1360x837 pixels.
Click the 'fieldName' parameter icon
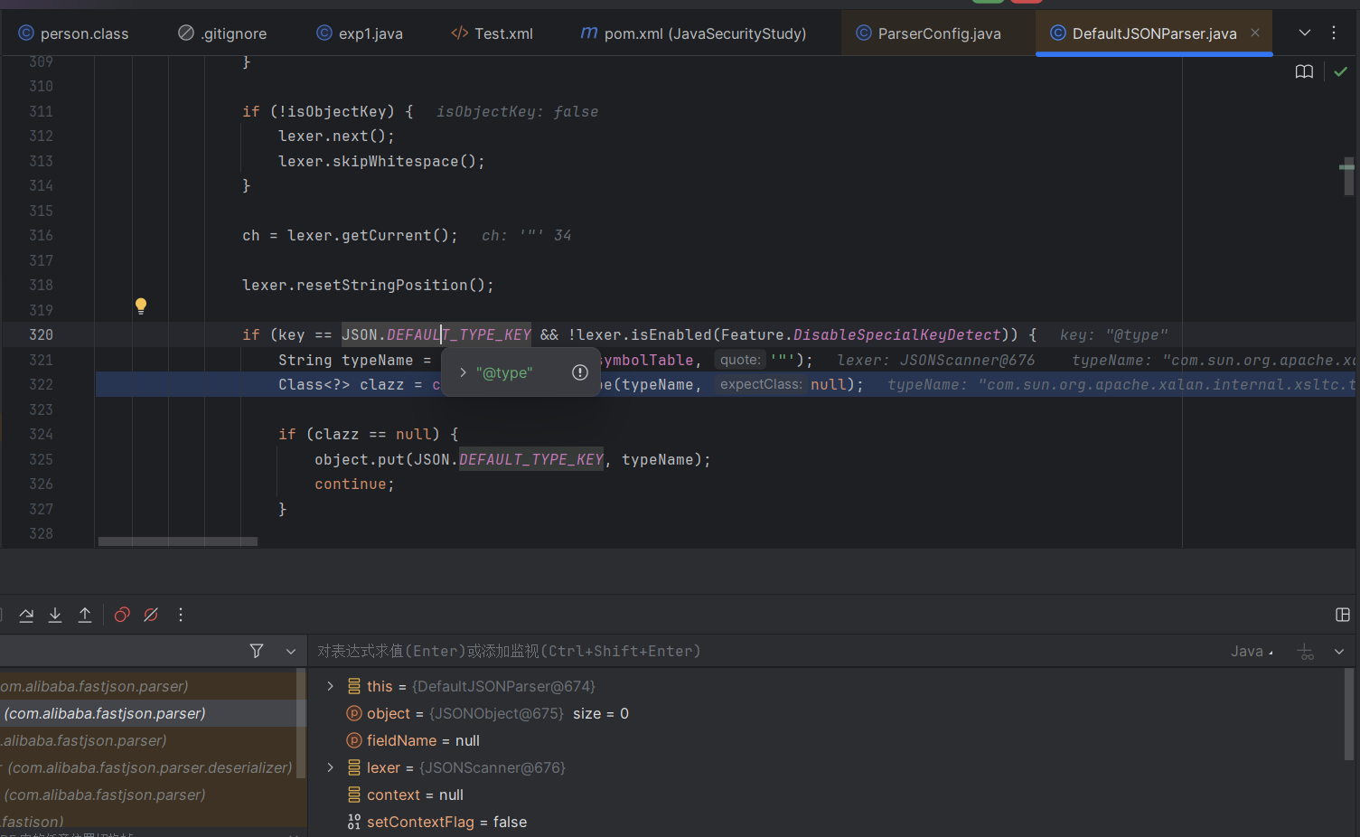pos(354,740)
